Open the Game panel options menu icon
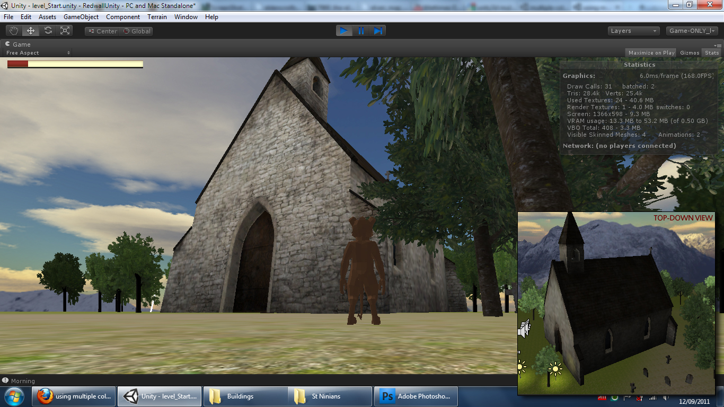This screenshot has height=407, width=724. coord(718,46)
